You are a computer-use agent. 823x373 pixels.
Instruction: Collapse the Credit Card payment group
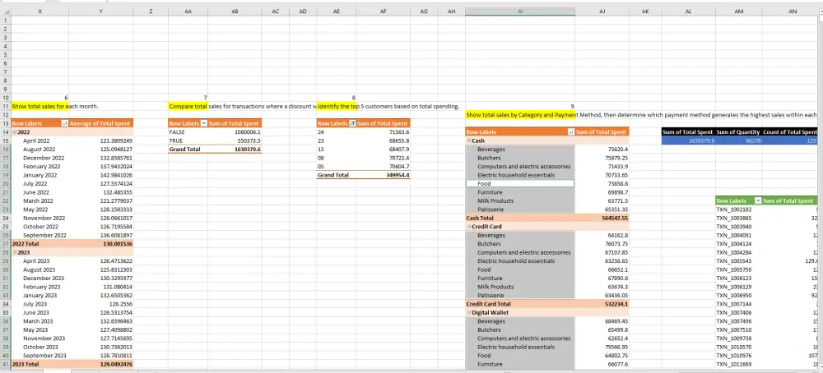[469, 227]
